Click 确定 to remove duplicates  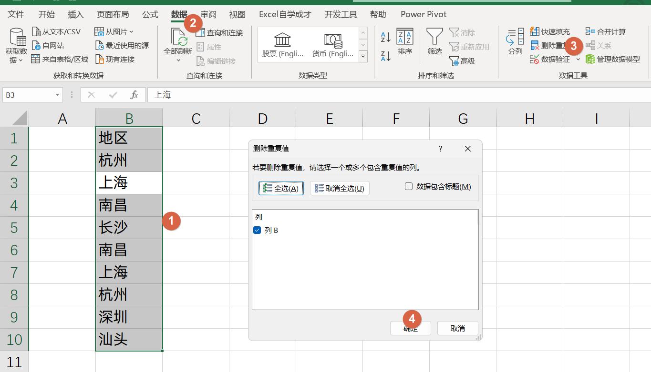tap(410, 328)
